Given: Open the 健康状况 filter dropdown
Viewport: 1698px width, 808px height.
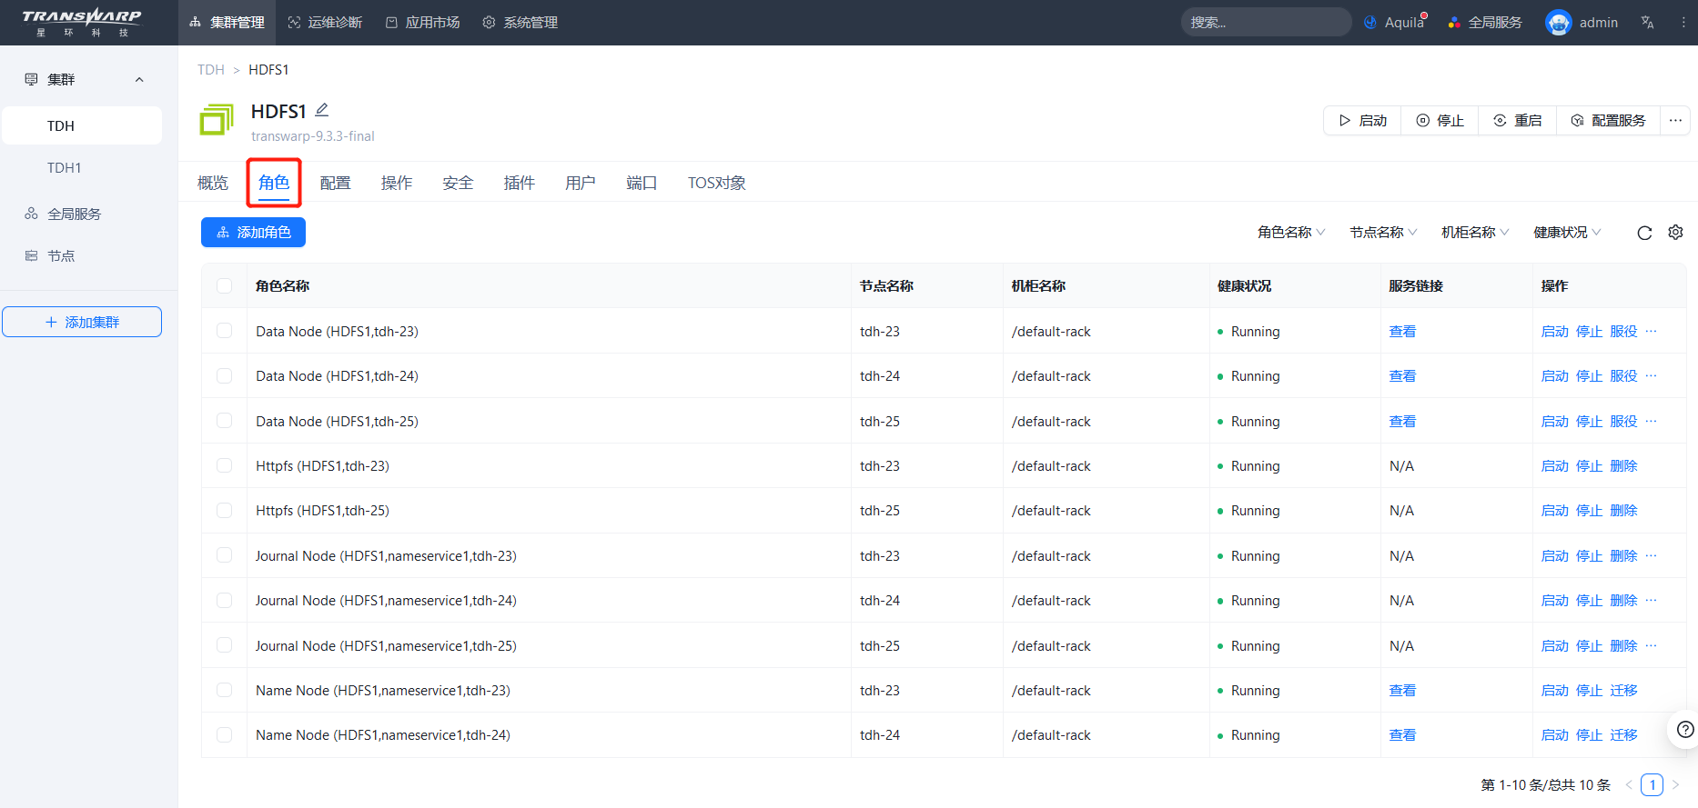Looking at the screenshot, I should (x=1567, y=233).
